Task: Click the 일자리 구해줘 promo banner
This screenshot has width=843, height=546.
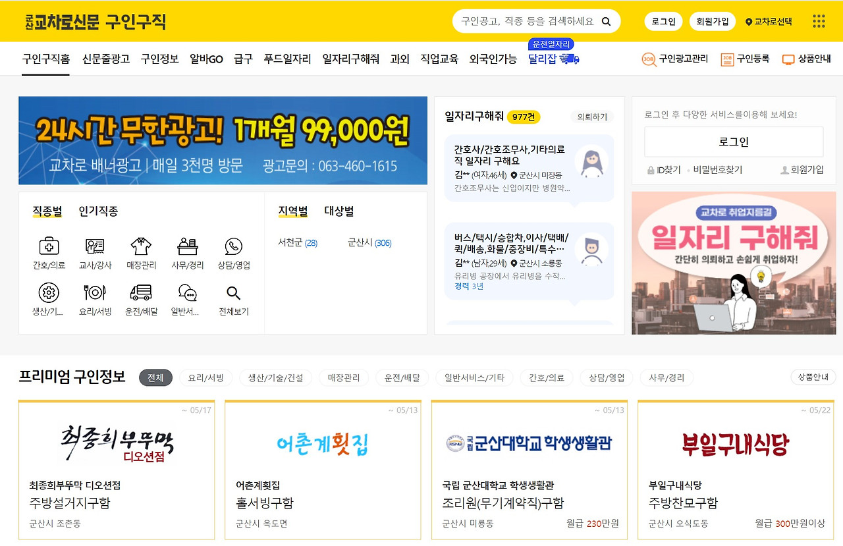Action: (734, 263)
